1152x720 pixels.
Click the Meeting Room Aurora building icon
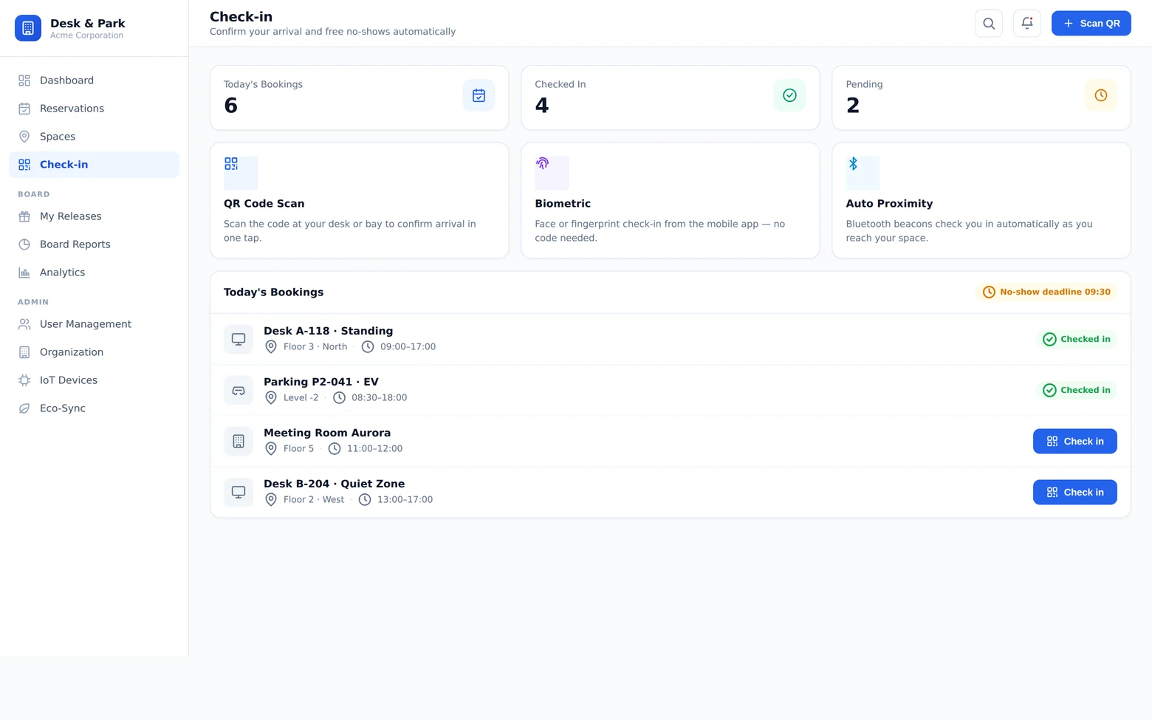pos(239,441)
